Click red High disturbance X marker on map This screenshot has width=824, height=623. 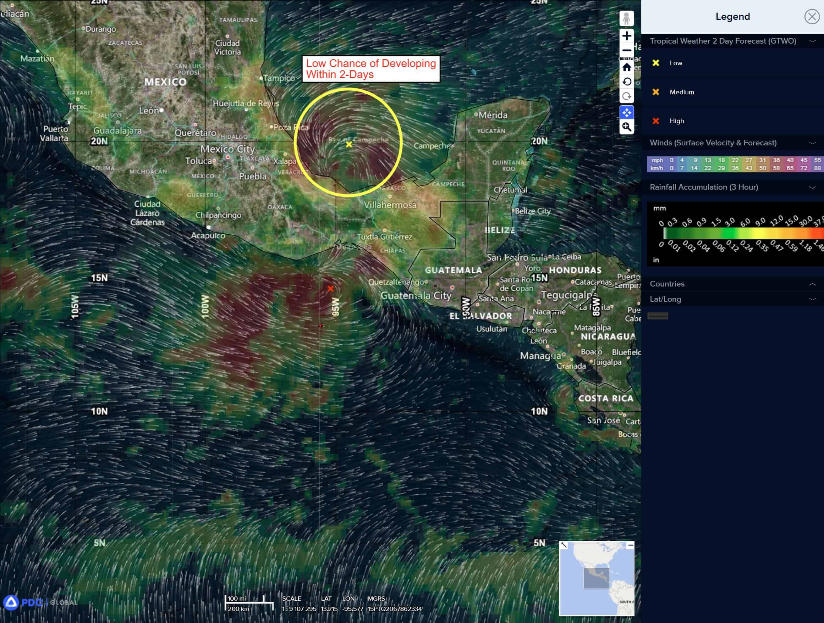pos(330,288)
